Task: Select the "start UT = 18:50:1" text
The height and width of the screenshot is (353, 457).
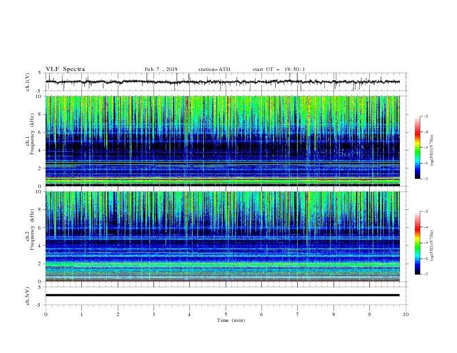Action: coord(279,69)
